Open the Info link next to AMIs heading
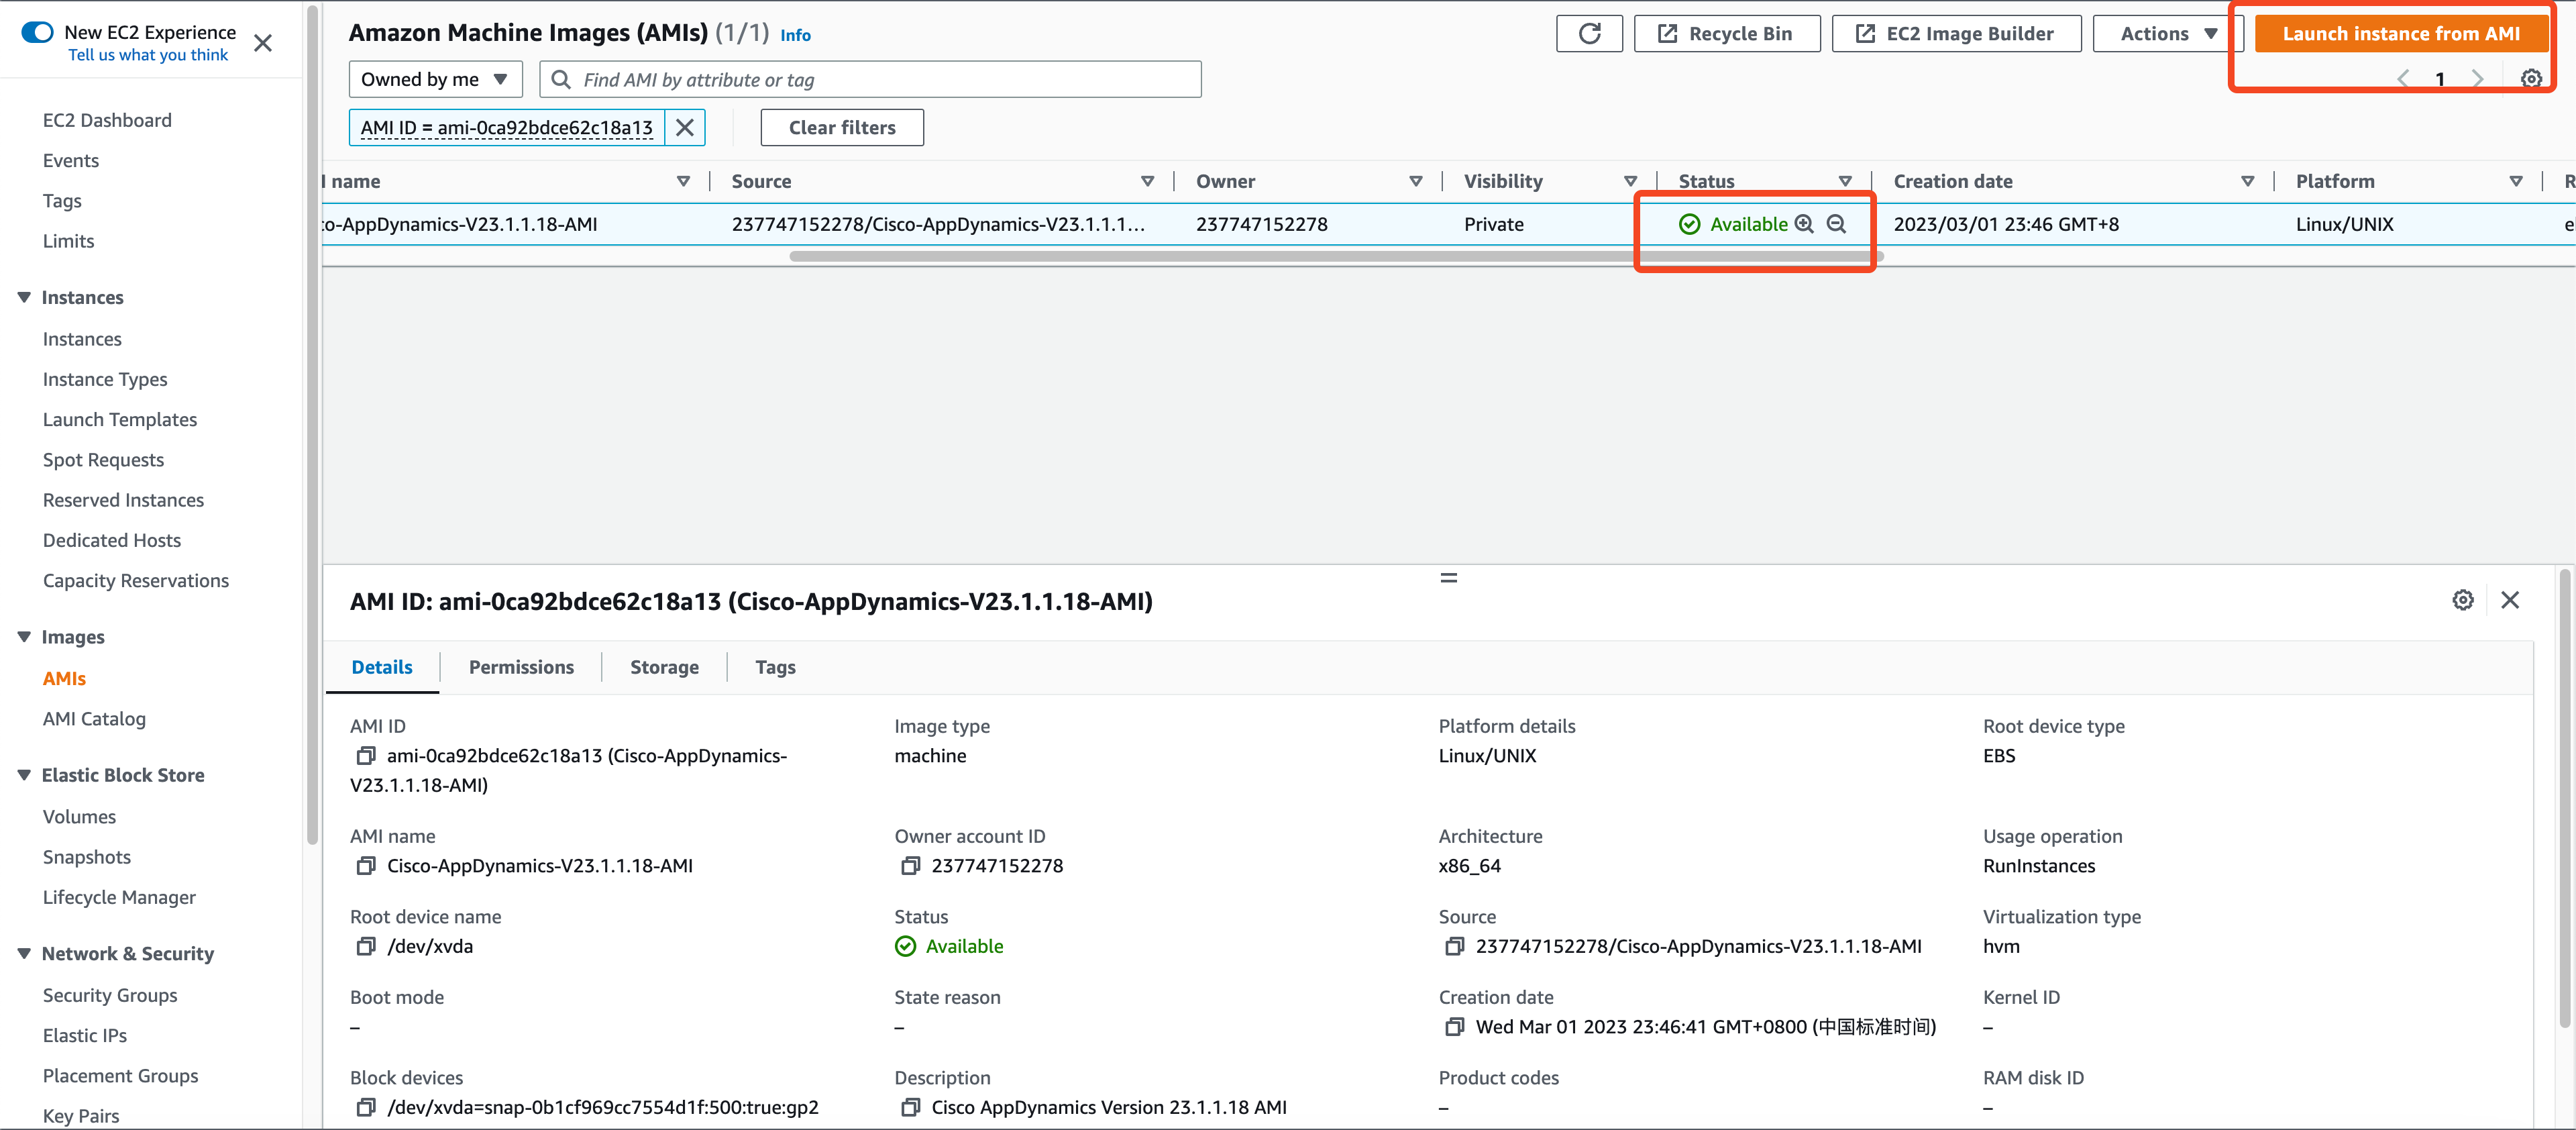Screen dimensions: 2576x1130 (x=795, y=35)
